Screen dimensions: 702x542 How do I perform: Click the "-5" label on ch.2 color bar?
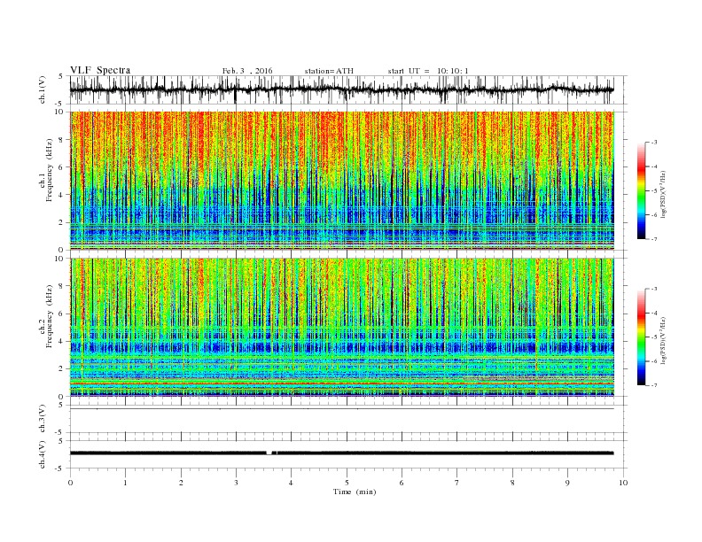[654, 337]
